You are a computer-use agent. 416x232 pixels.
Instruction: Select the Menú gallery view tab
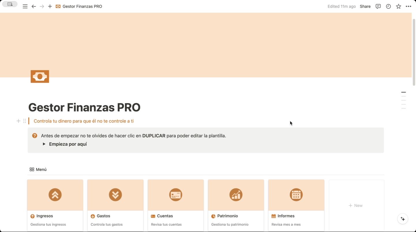tap(38, 169)
